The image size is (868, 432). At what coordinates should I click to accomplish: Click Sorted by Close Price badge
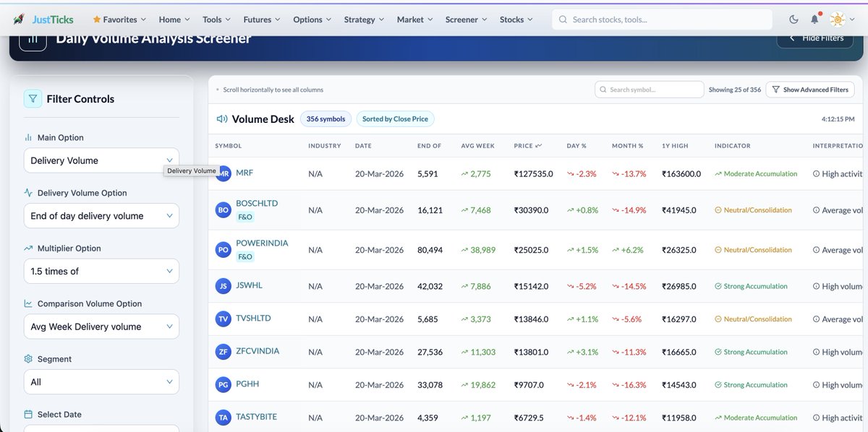click(395, 118)
